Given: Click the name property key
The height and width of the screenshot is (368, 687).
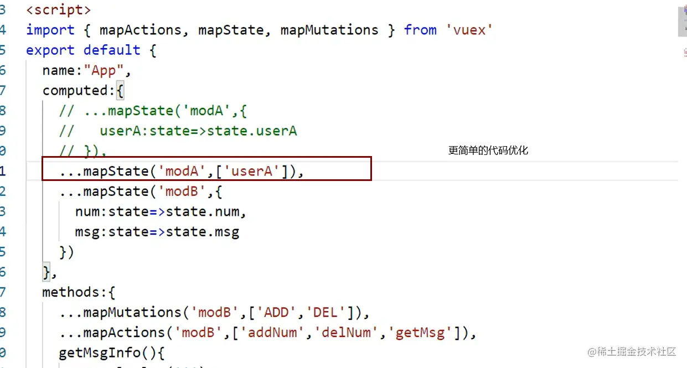Looking at the screenshot, I should coord(59,70).
